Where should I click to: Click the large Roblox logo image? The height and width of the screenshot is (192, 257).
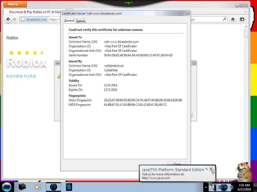[x=27, y=63]
